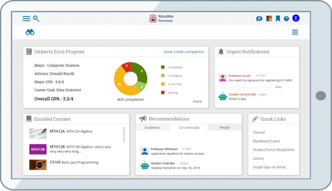Switch to the Co-curricular tab
Viewport: 332px width, 191px height.
tap(189, 128)
